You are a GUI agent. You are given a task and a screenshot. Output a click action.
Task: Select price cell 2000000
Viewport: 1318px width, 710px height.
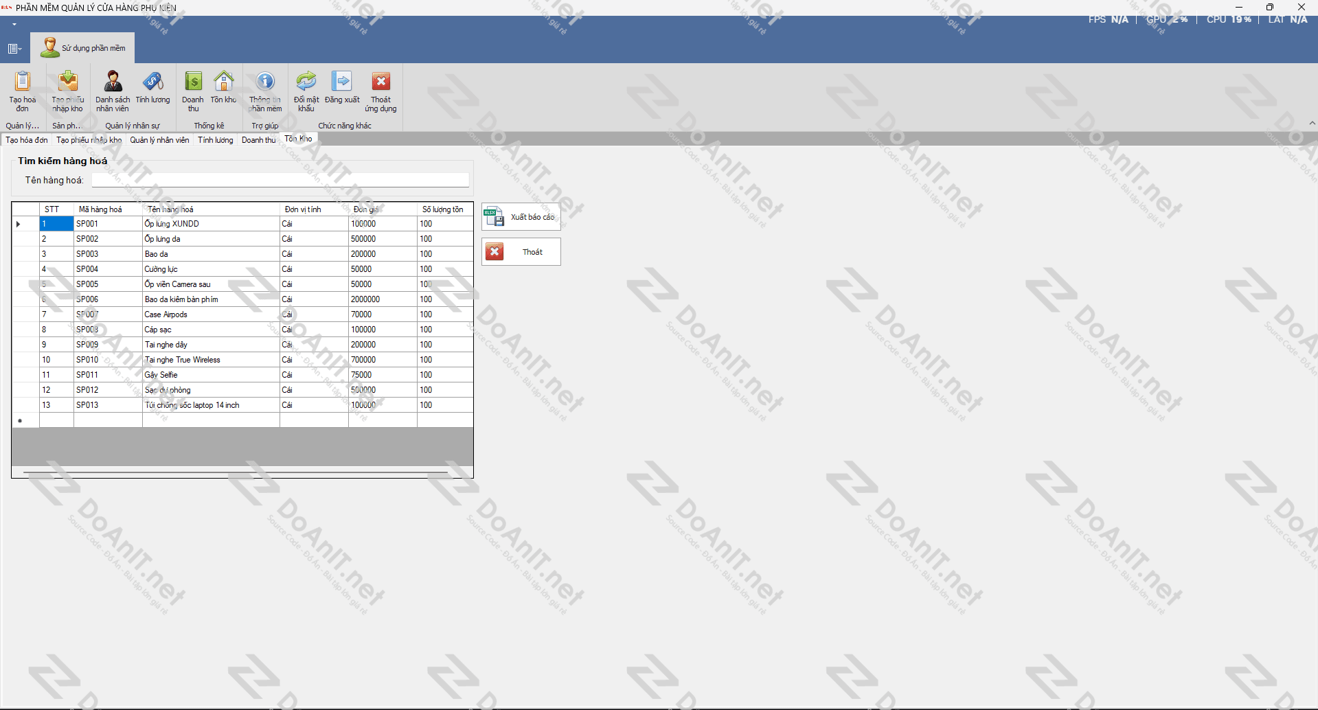tap(383, 299)
